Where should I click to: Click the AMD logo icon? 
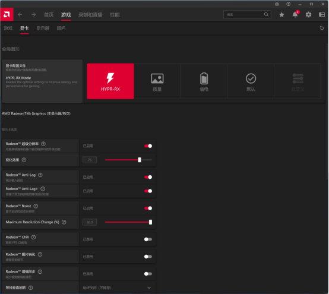[x=7, y=14]
